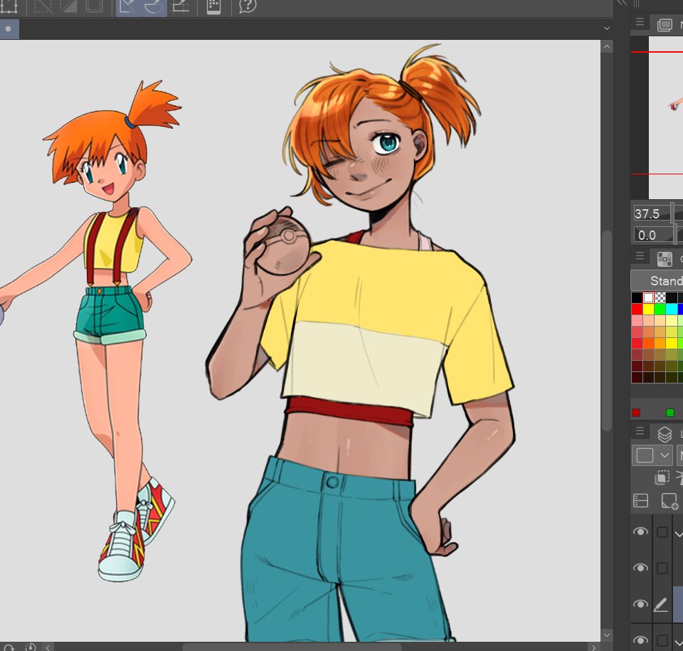Open the Standard color set dropdown
Screen dimensions: 683x651
point(657,280)
